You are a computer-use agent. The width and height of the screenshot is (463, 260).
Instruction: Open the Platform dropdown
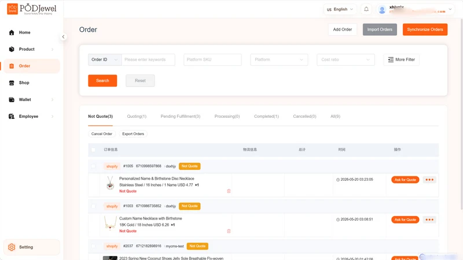[x=279, y=60]
